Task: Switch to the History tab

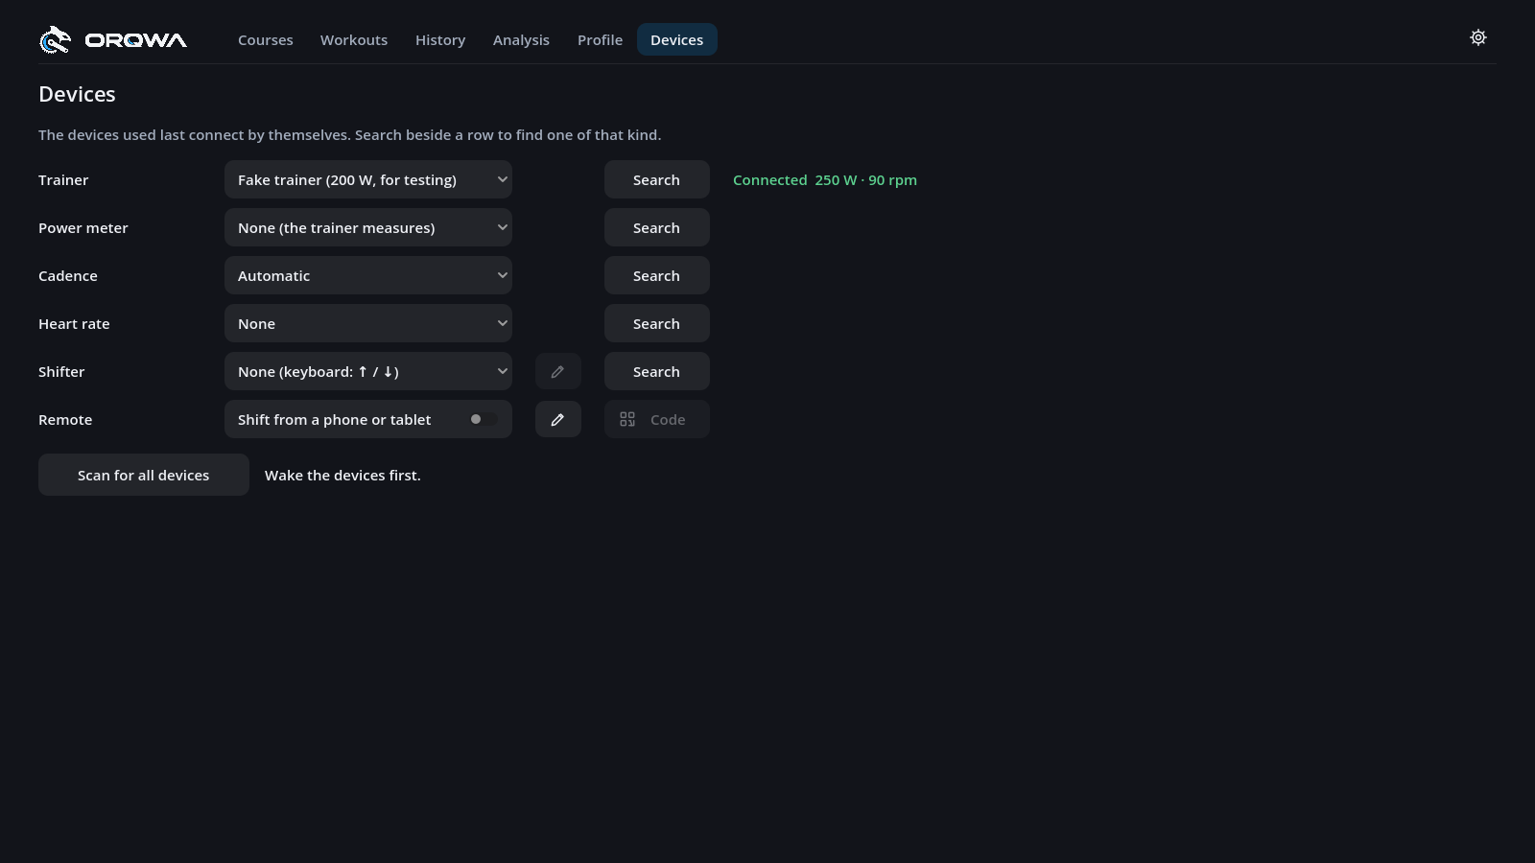Action: 440,39
